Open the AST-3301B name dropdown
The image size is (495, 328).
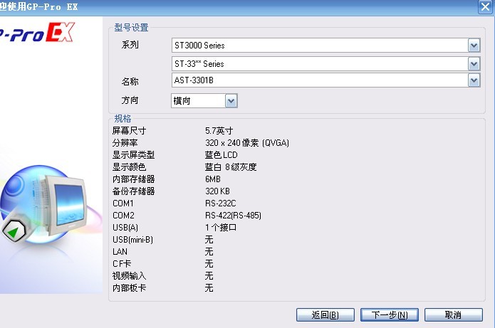tap(474, 80)
